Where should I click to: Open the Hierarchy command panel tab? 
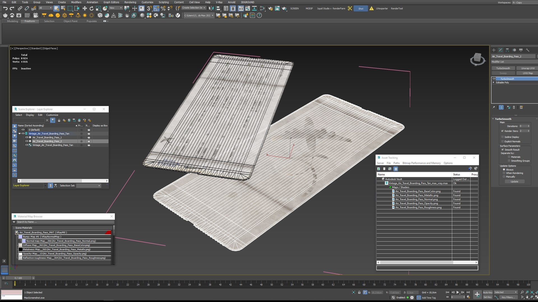point(507,50)
